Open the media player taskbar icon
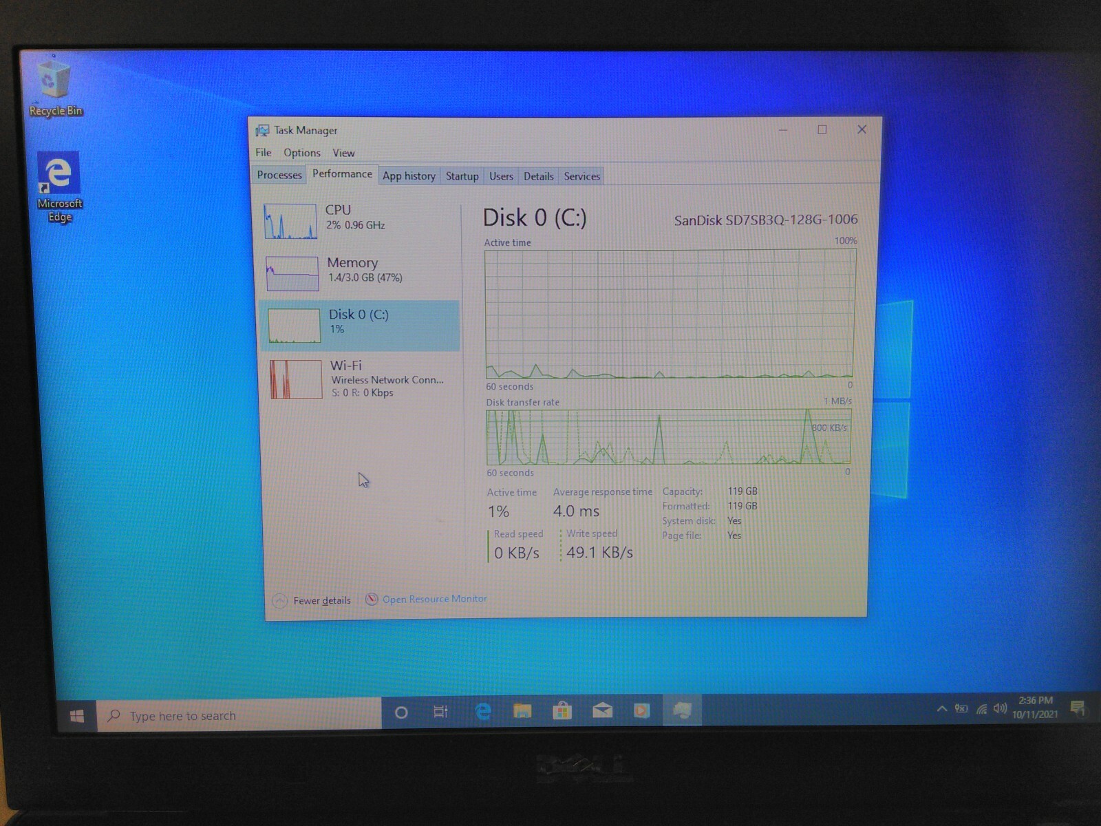 641,710
